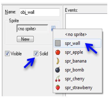Click inside the empty Events list
The image size is (110, 98).
pyautogui.click(x=86, y=21)
